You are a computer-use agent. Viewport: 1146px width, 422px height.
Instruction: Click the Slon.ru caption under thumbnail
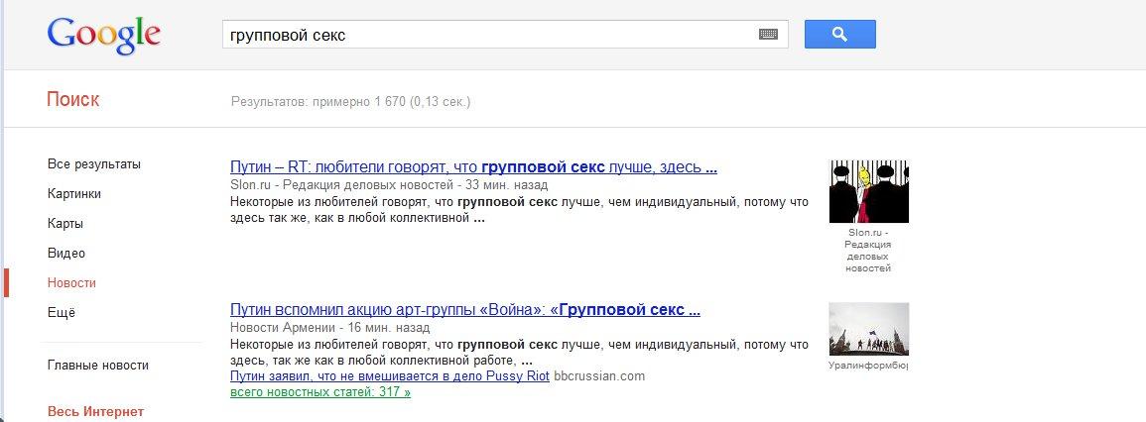(868, 251)
